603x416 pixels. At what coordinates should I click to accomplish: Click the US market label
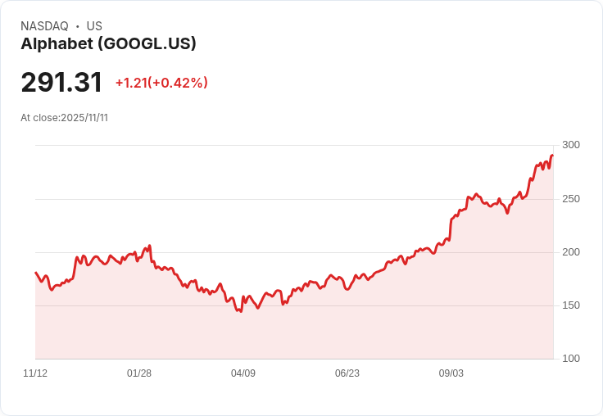94,26
